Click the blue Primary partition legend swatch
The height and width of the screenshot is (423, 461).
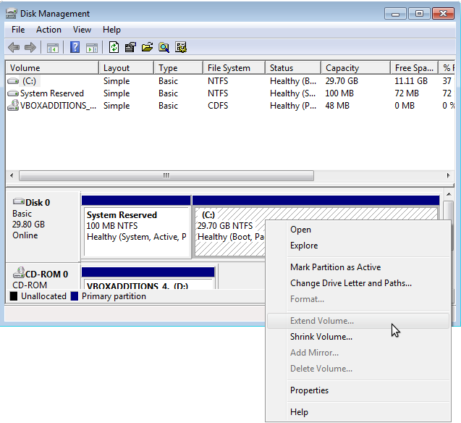tap(75, 296)
